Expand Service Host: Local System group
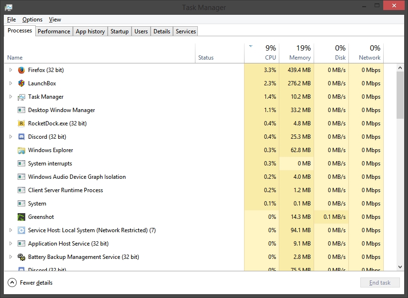 coord(10,230)
